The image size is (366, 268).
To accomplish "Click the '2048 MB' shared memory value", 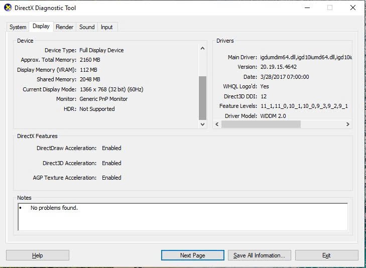I will click(x=90, y=79).
